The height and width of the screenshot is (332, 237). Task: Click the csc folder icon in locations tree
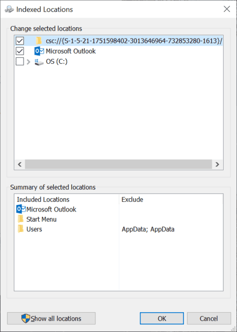coord(39,41)
